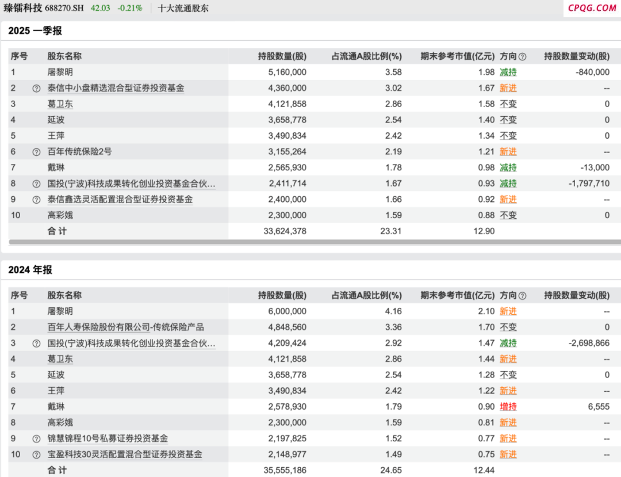Click 序号 header in 2025 table
This screenshot has width=621, height=477.
coord(19,56)
